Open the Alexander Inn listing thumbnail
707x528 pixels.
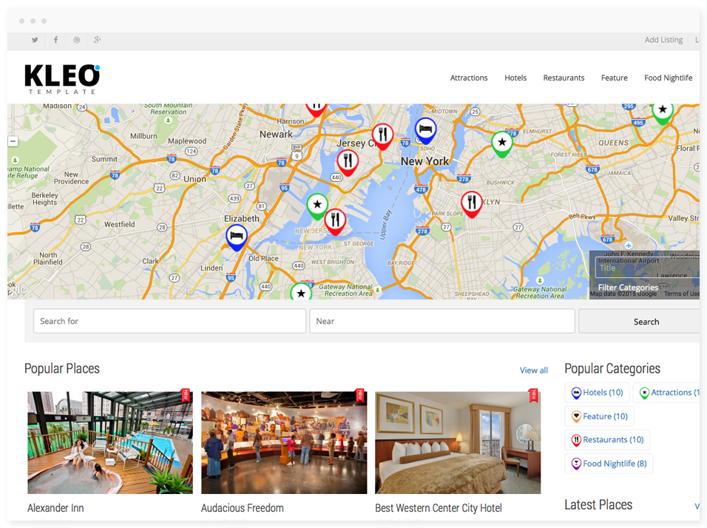109,440
